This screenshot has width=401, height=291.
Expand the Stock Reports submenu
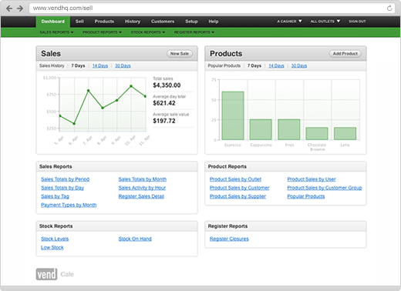[x=148, y=32]
